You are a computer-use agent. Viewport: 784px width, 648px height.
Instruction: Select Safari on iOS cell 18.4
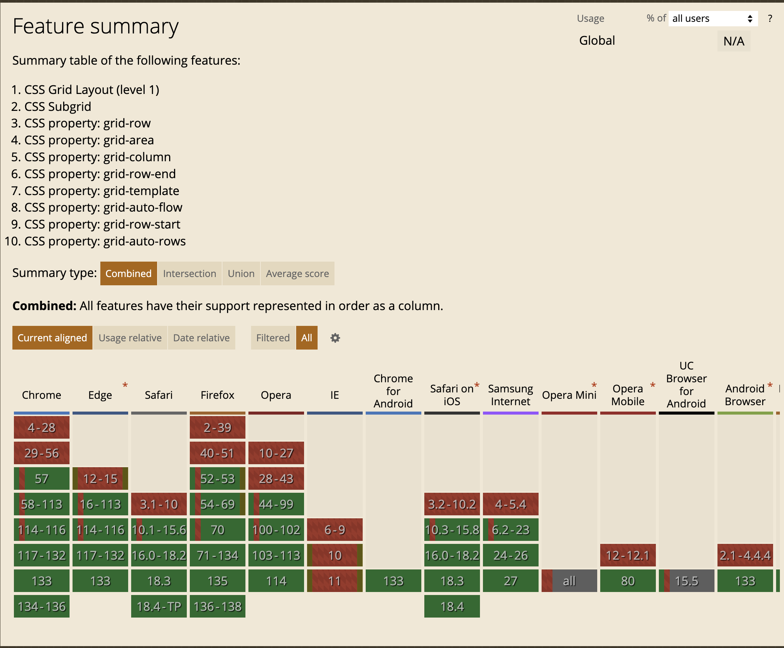click(x=452, y=606)
